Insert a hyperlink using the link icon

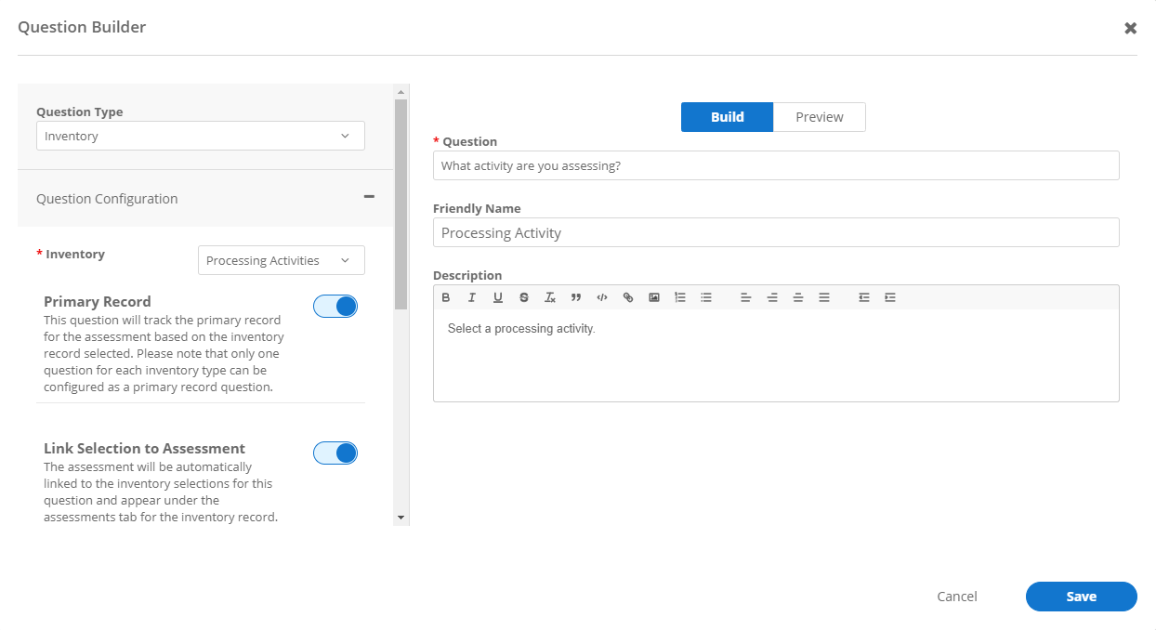(628, 297)
